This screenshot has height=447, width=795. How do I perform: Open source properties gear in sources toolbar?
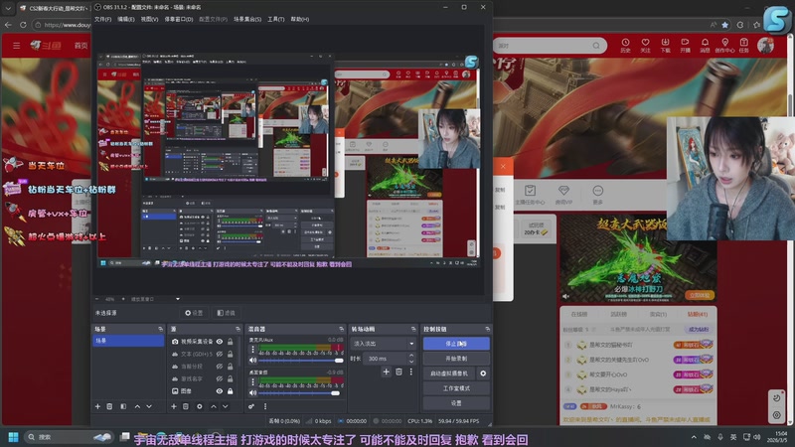pos(200,406)
